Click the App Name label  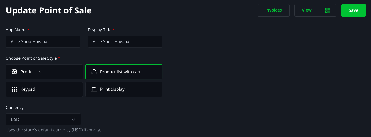(x=16, y=30)
